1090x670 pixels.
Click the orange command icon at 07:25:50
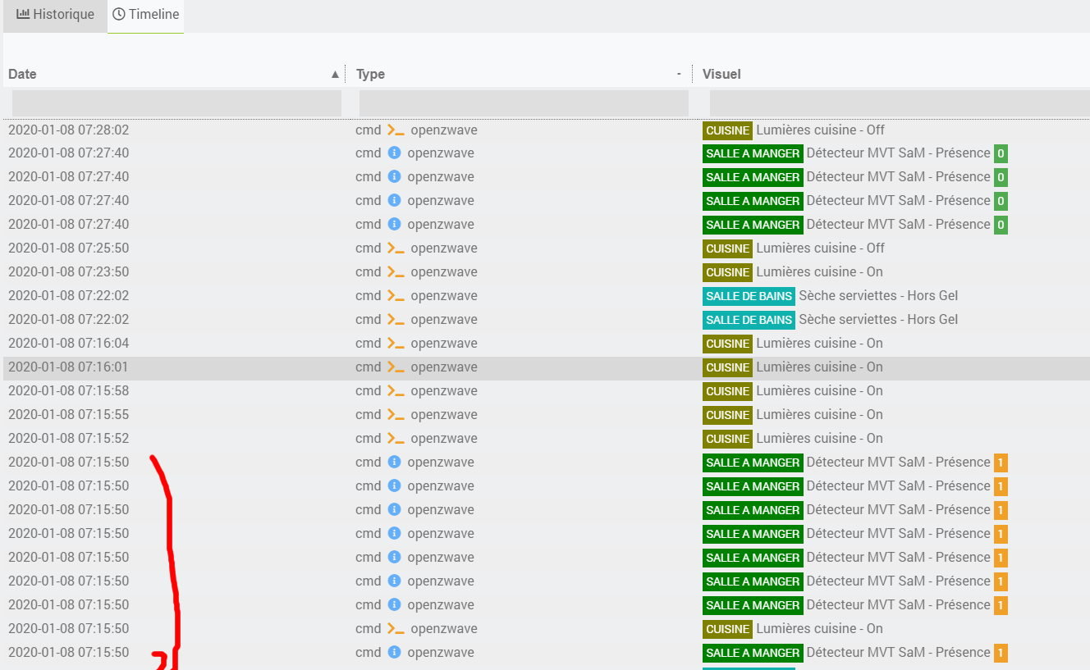click(x=396, y=248)
